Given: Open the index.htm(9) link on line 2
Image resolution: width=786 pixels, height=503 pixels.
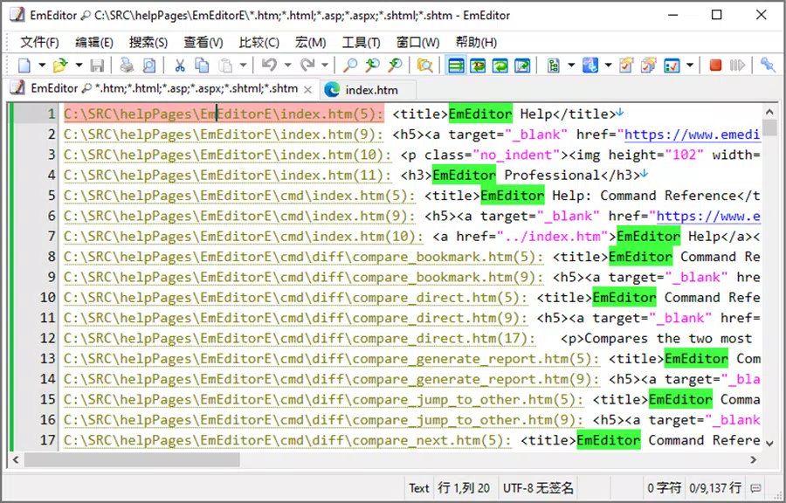Looking at the screenshot, I should [x=224, y=134].
